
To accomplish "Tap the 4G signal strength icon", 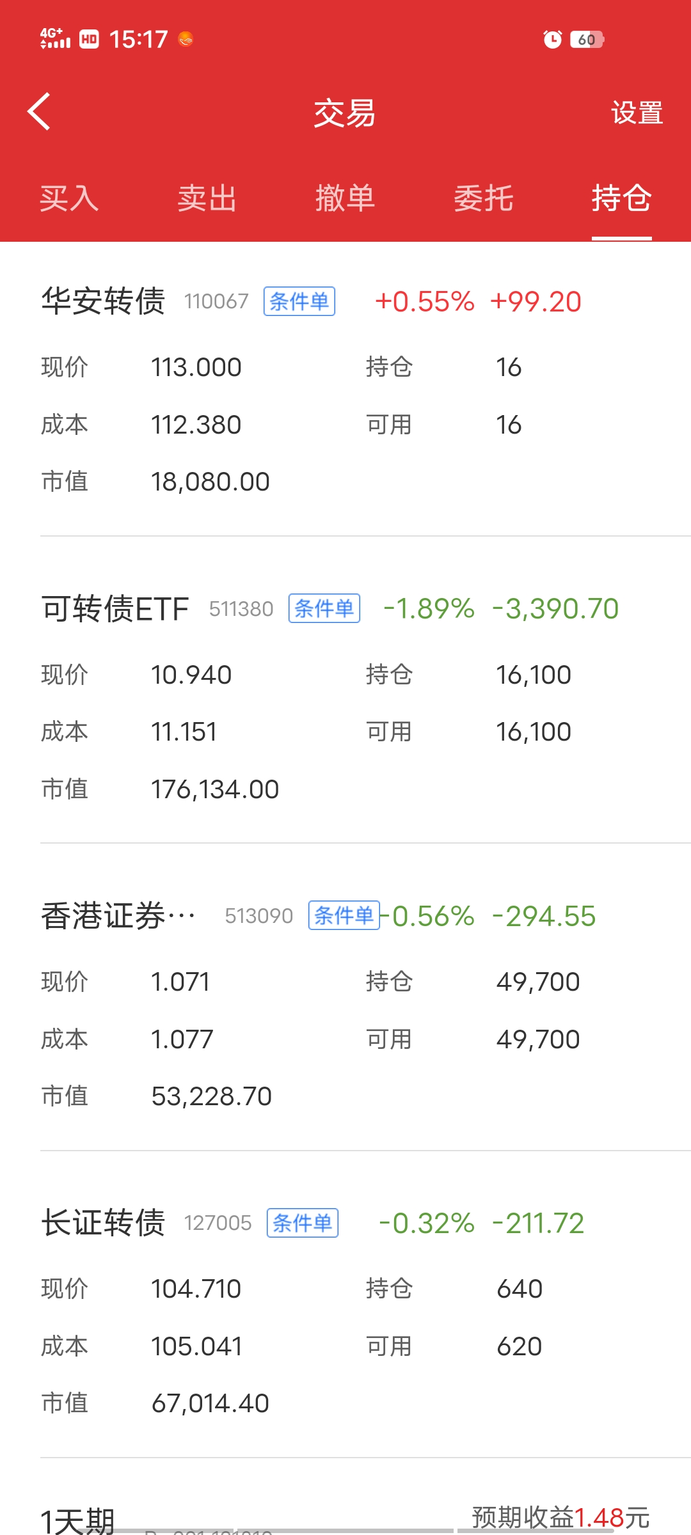I will 55,39.
